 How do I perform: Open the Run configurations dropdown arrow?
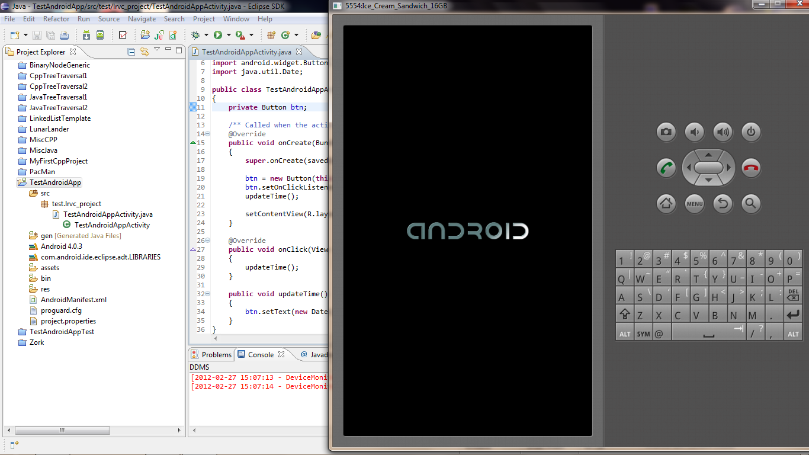229,35
